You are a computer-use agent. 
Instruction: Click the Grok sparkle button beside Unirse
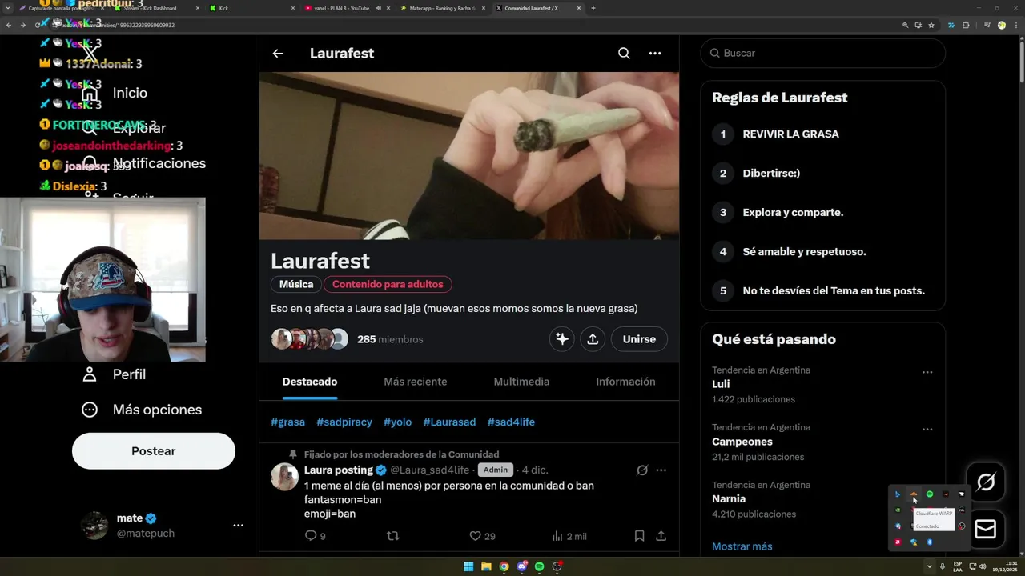click(x=562, y=339)
